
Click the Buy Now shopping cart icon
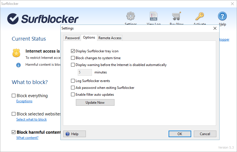[176, 16]
